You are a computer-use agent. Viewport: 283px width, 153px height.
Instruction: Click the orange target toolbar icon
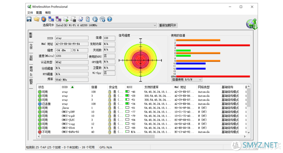(44, 19)
